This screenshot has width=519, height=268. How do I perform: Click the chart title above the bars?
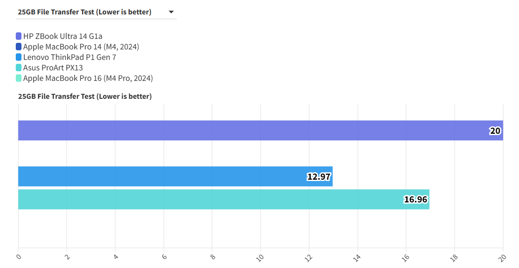[x=85, y=96]
